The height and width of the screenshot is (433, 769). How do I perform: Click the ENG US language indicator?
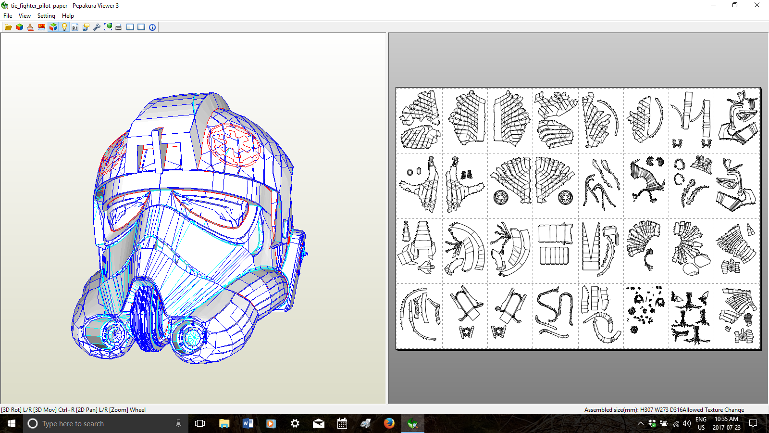[x=701, y=423]
